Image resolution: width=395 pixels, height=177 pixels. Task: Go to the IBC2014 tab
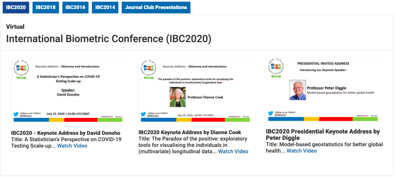click(105, 7)
